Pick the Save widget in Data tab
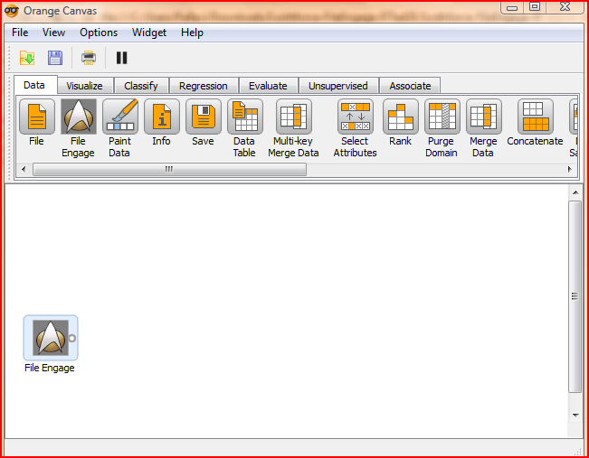Image resolution: width=589 pixels, height=458 pixels. click(x=204, y=117)
